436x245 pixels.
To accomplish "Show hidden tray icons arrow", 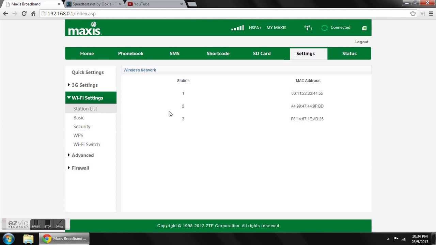I will 388,239.
